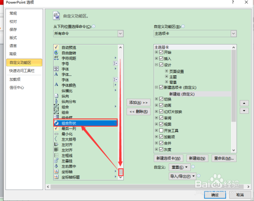Select the 左悬挂 layout icon
254x201 pixels.
(56, 161)
